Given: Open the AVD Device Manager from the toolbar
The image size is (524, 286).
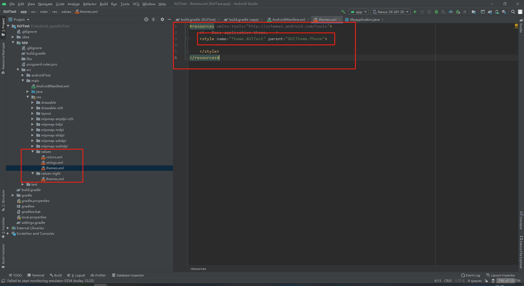Looking at the screenshot, I should 483,12.
